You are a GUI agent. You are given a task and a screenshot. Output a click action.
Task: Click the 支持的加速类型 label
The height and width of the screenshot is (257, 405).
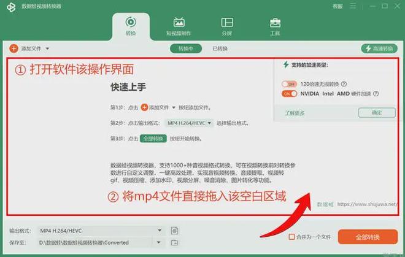[x=309, y=65]
